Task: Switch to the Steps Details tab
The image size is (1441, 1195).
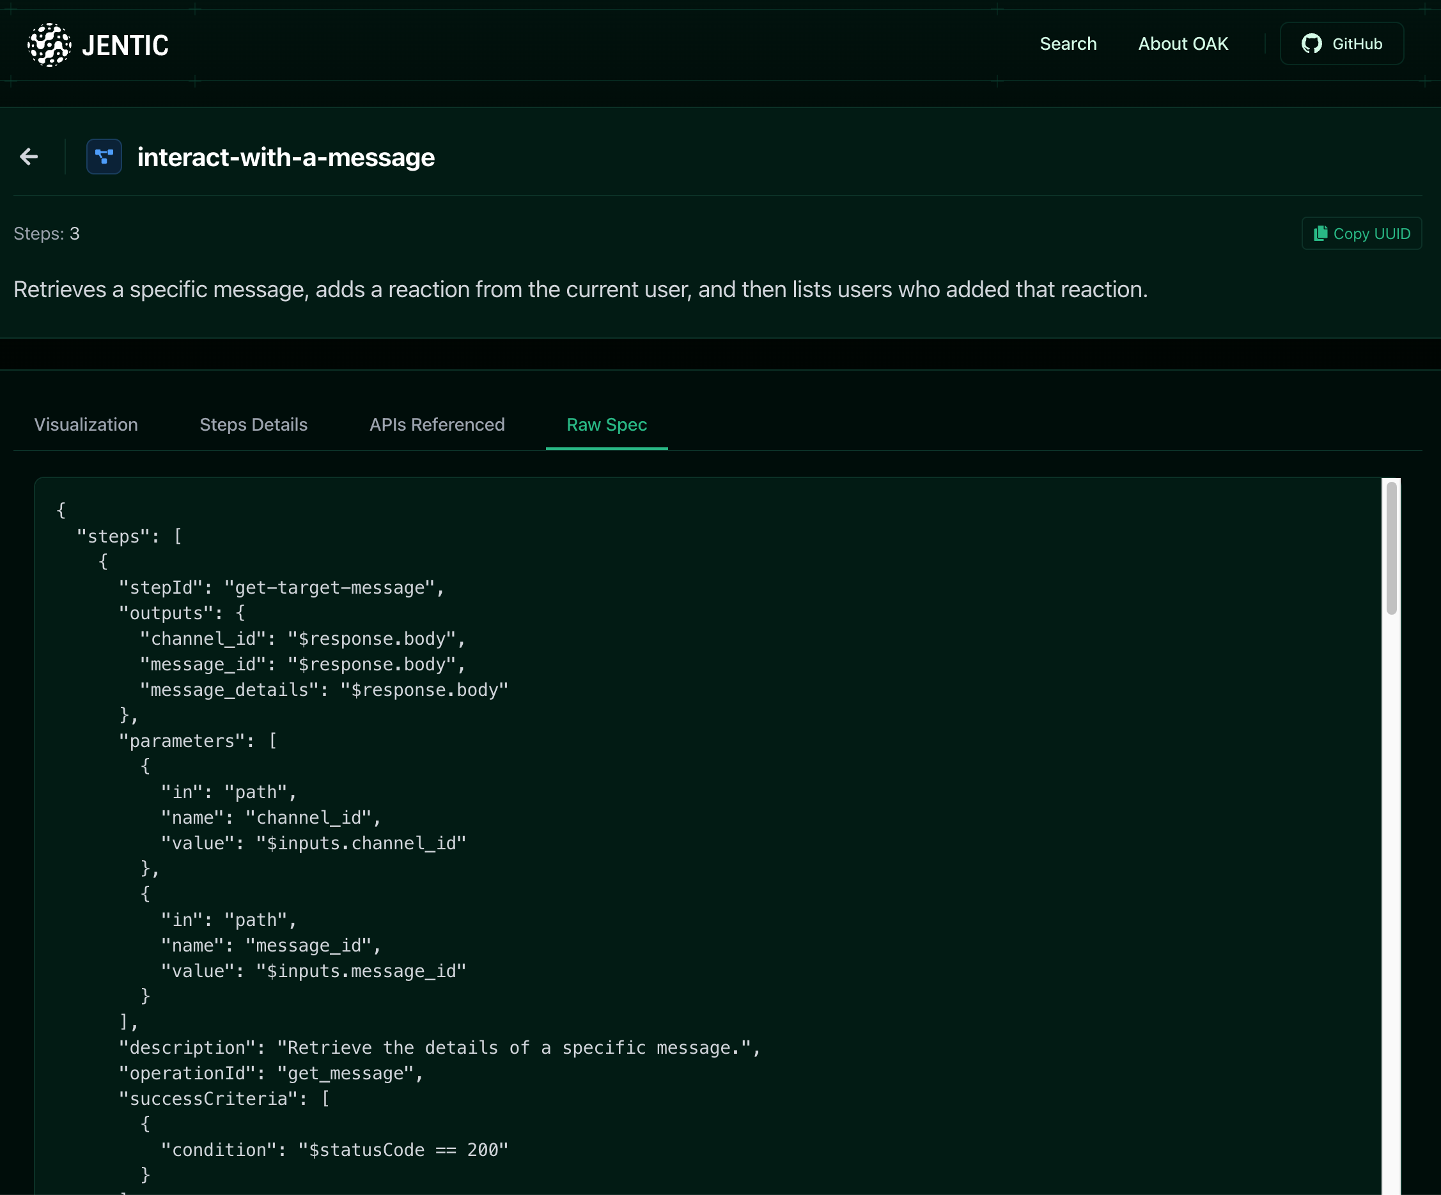Action: (253, 424)
